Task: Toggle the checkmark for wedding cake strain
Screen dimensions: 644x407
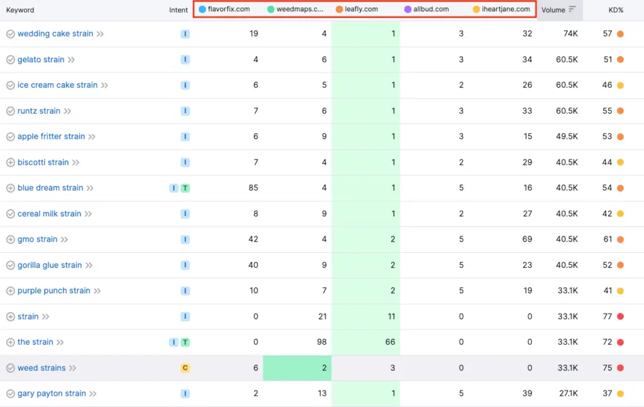Action: click(x=10, y=34)
